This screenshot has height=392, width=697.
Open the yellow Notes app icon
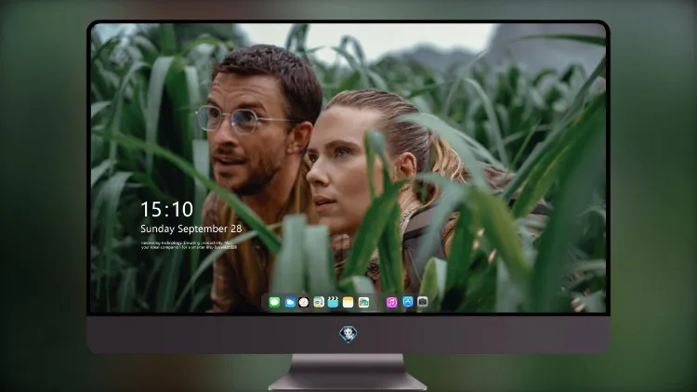348,303
